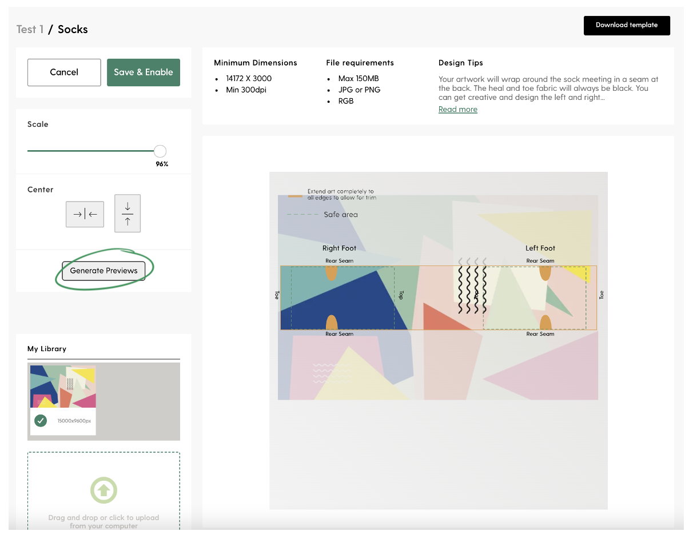Click the drag and drop upload area
693x539 pixels.
tap(103, 491)
